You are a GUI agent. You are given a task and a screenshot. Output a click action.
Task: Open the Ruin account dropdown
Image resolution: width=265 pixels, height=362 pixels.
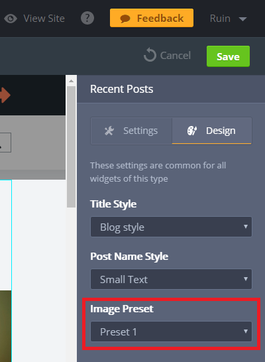point(228,19)
